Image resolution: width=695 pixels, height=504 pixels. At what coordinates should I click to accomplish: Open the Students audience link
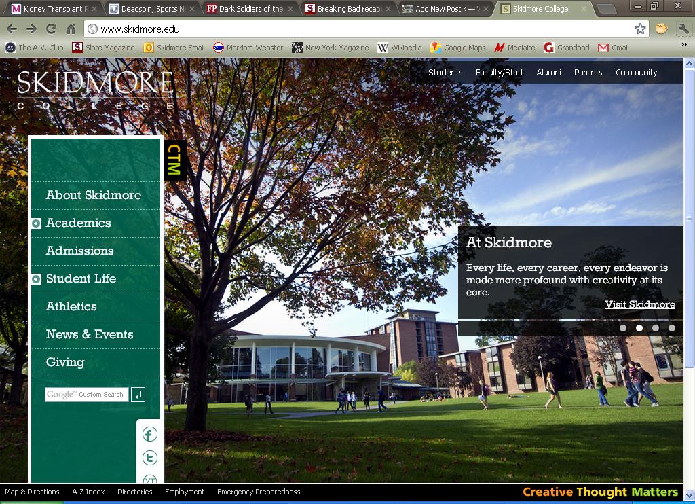[x=445, y=72]
